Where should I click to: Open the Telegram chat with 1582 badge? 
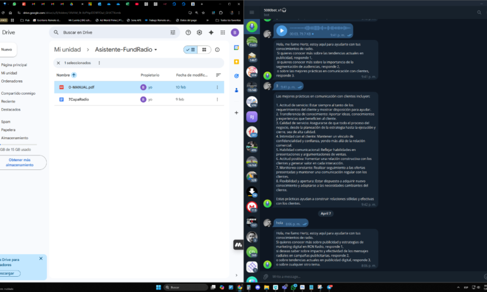tap(252, 41)
